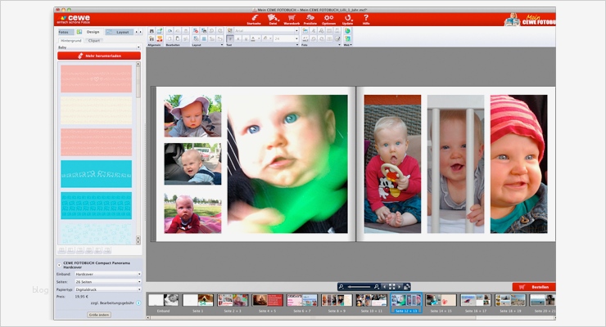The width and height of the screenshot is (606, 327).
Task: Click the Update icon in toolbar
Action: point(348,17)
